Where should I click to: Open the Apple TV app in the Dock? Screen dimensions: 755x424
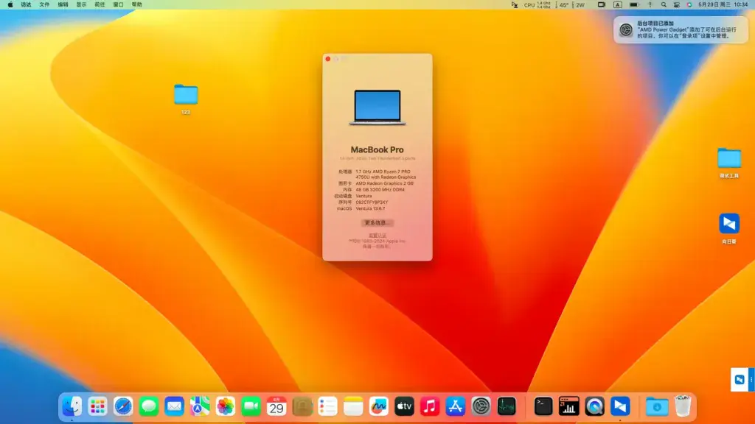[404, 406]
